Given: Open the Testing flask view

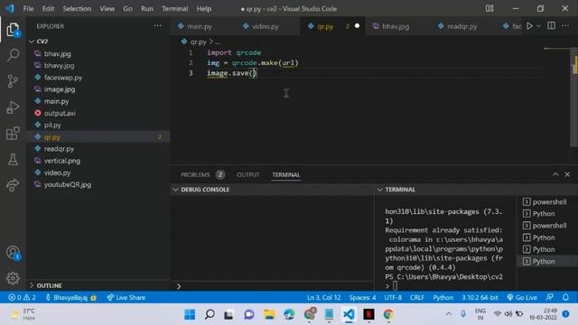Looking at the screenshot, I should click(x=13, y=159).
